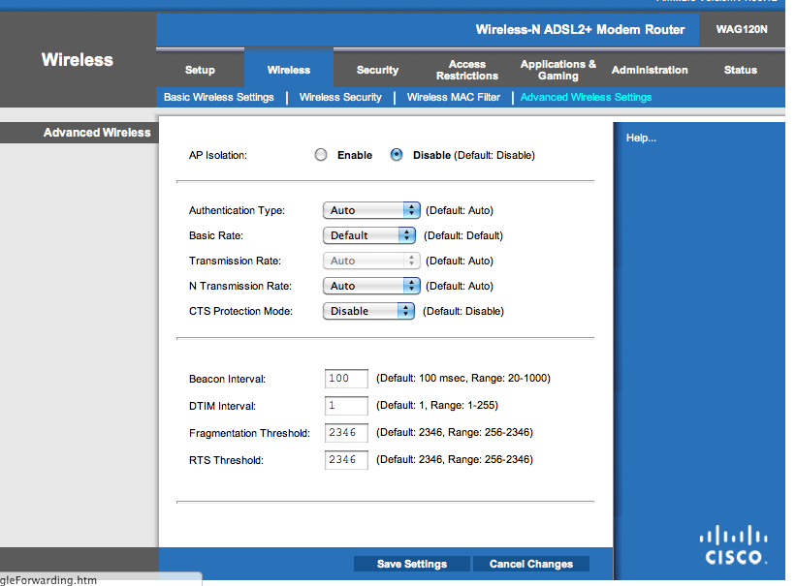Open the CTS Protection Mode dropdown
The height and width of the screenshot is (586, 796).
tap(368, 311)
